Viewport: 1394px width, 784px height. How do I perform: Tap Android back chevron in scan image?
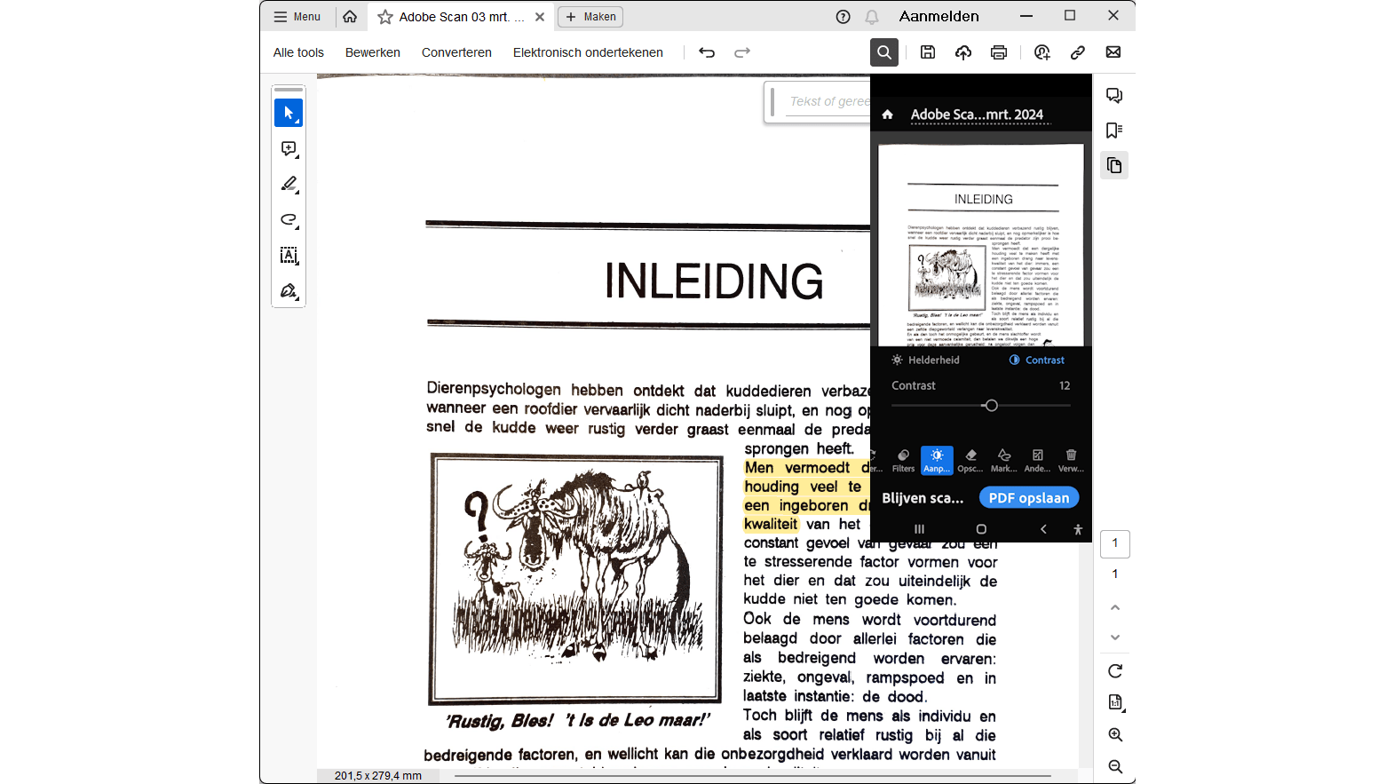[1043, 529]
